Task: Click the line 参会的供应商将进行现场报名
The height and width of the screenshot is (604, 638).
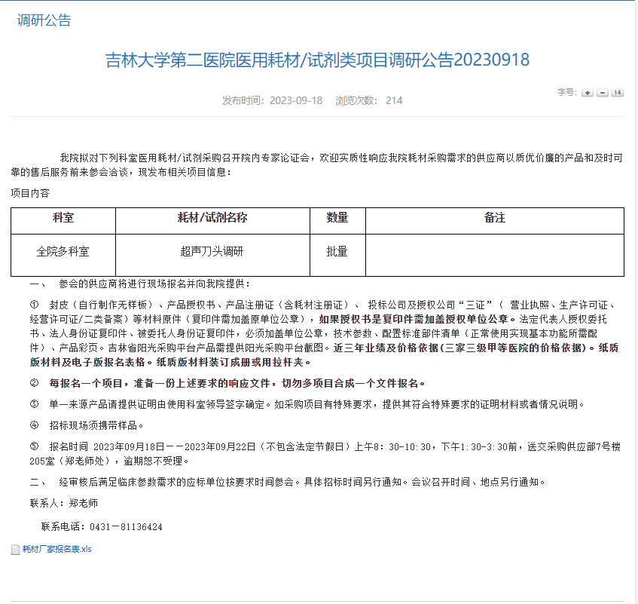Action: tap(140, 284)
